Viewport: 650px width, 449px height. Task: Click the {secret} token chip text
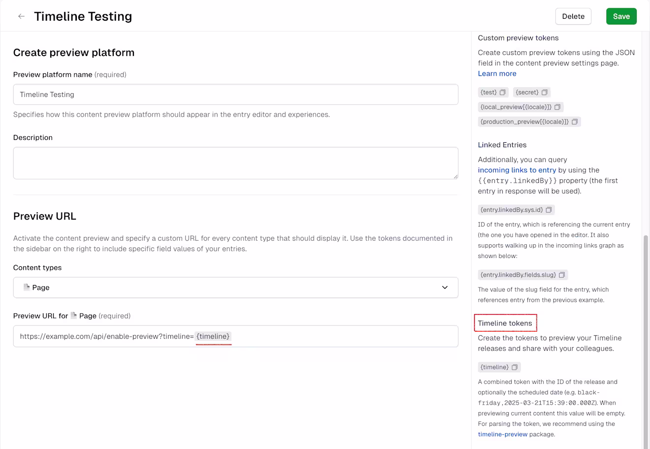(527, 93)
